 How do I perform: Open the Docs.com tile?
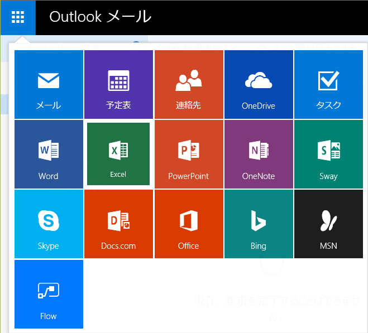[118, 224]
